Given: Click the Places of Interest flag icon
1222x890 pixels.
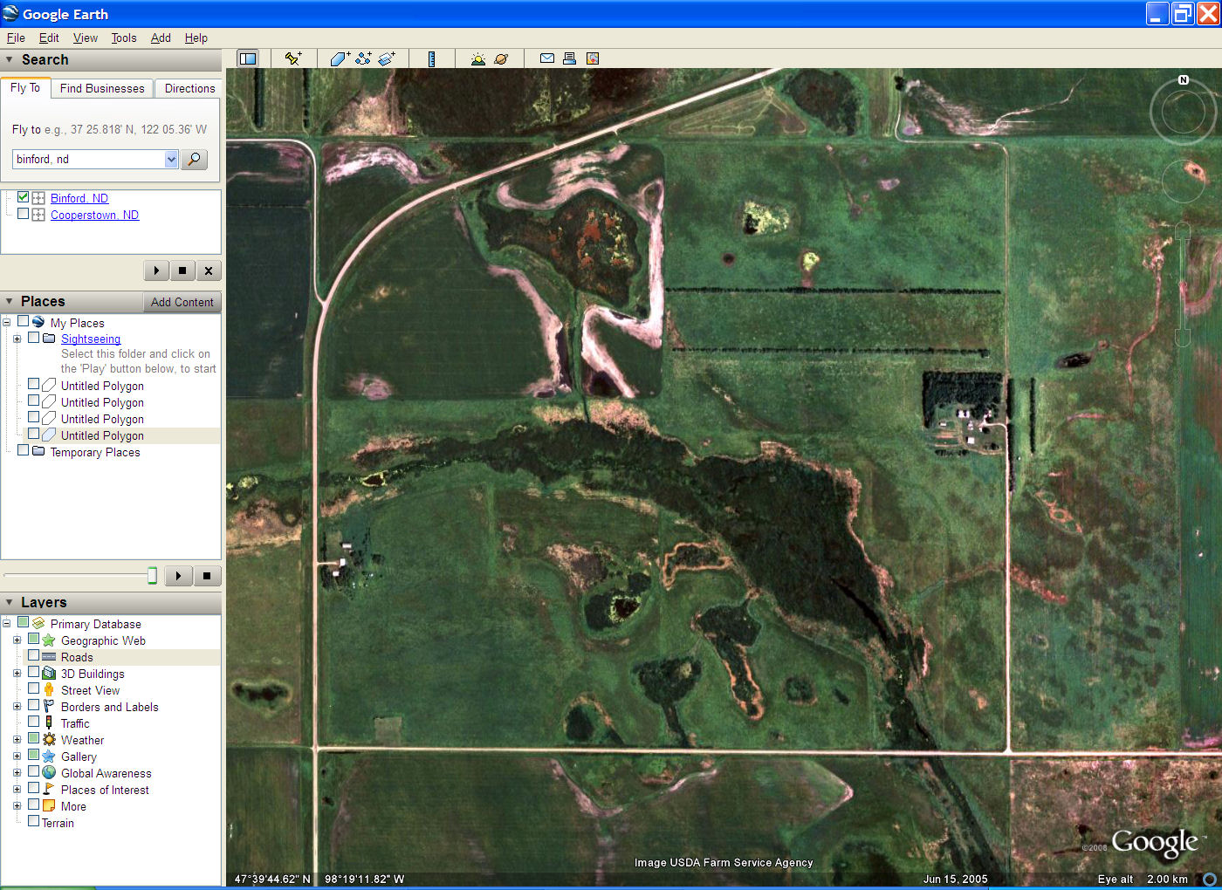Looking at the screenshot, I should tap(49, 789).
